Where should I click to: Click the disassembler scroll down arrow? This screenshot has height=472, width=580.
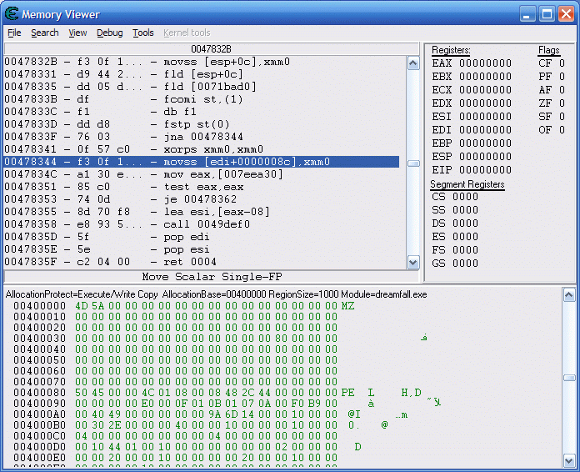pos(413,262)
